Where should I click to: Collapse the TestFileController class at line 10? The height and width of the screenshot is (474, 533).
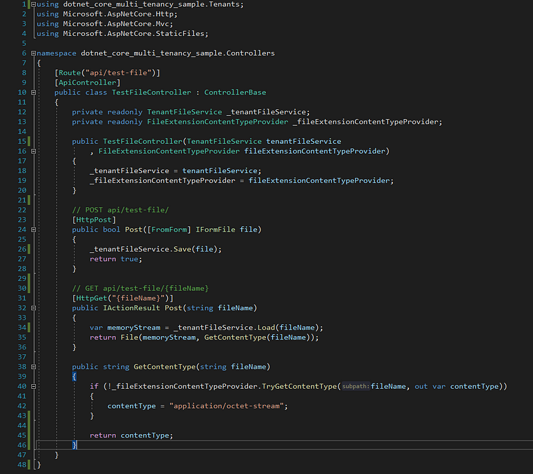(x=34, y=93)
